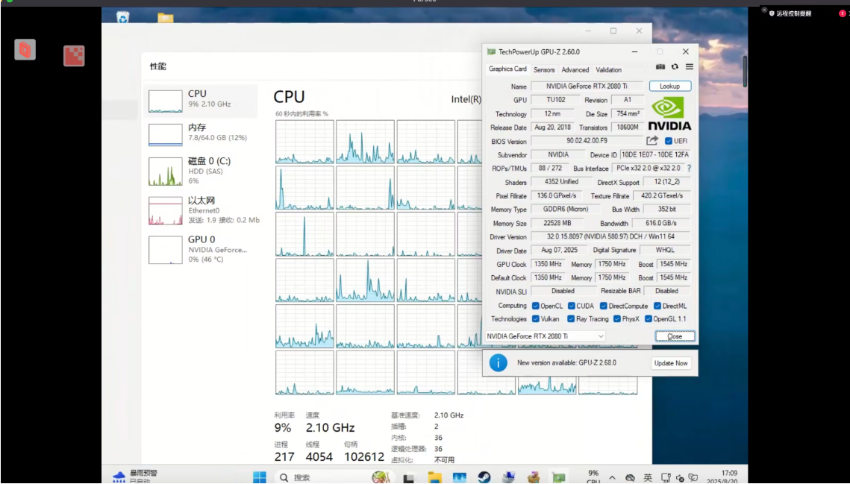Click the Memory Type value GDDR6 (Micron)
850x484 pixels.
pyautogui.click(x=565, y=210)
